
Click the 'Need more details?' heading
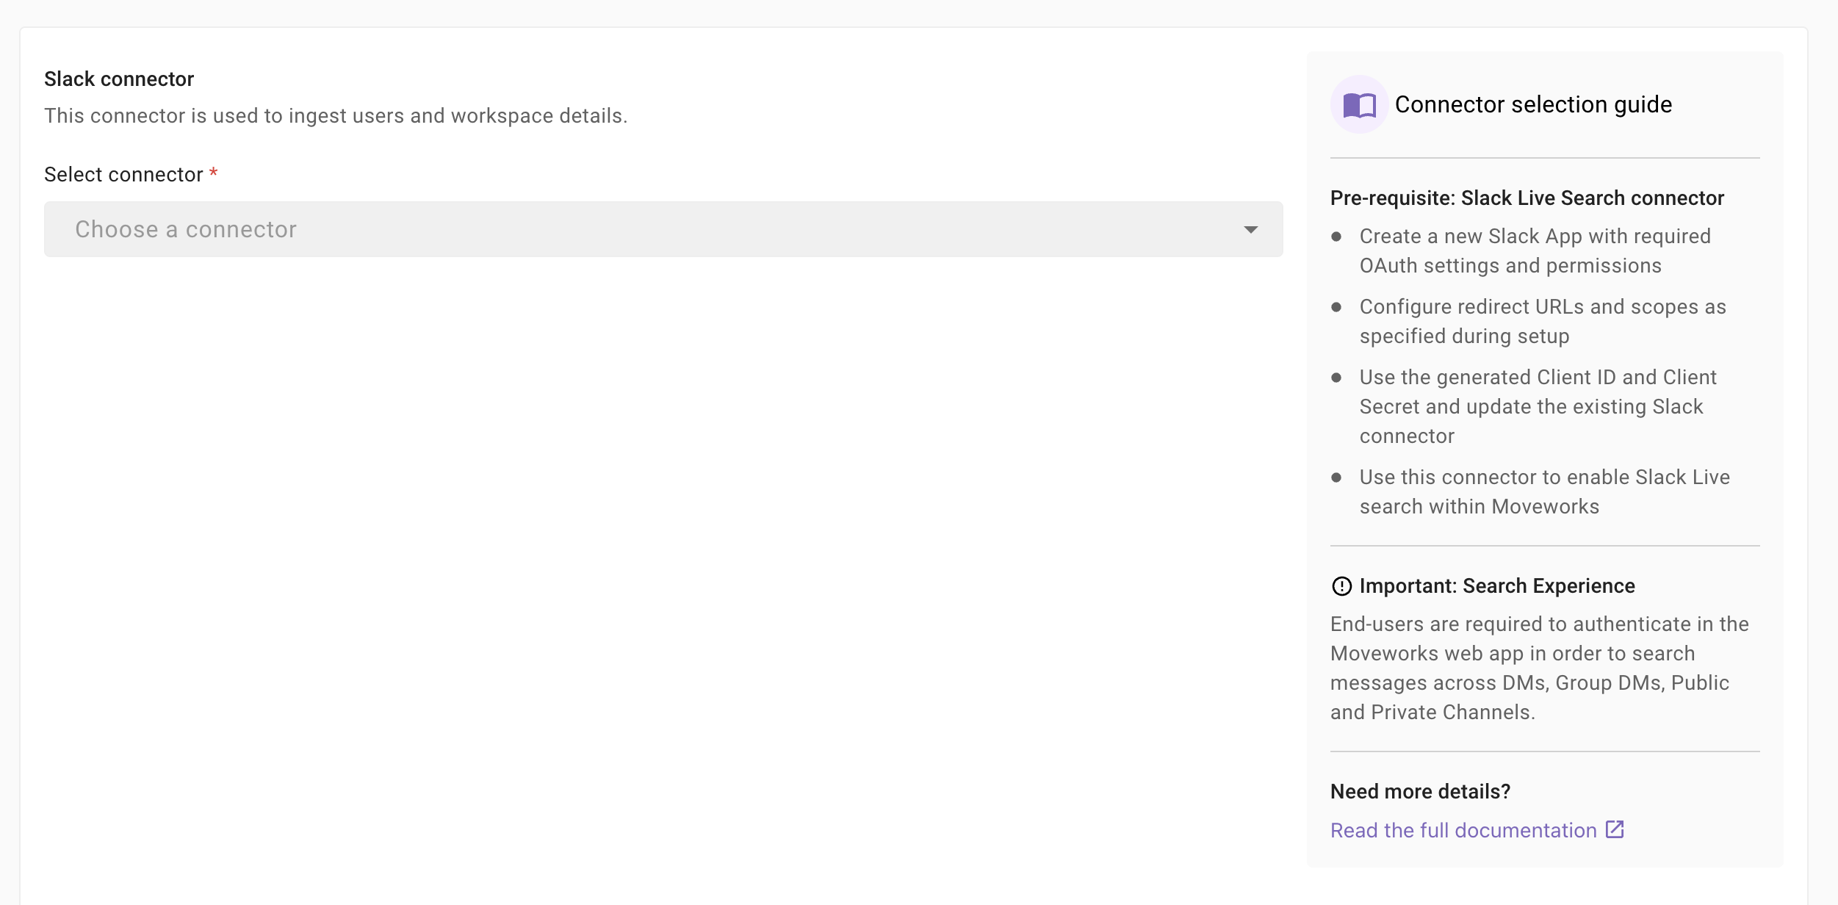click(x=1420, y=791)
